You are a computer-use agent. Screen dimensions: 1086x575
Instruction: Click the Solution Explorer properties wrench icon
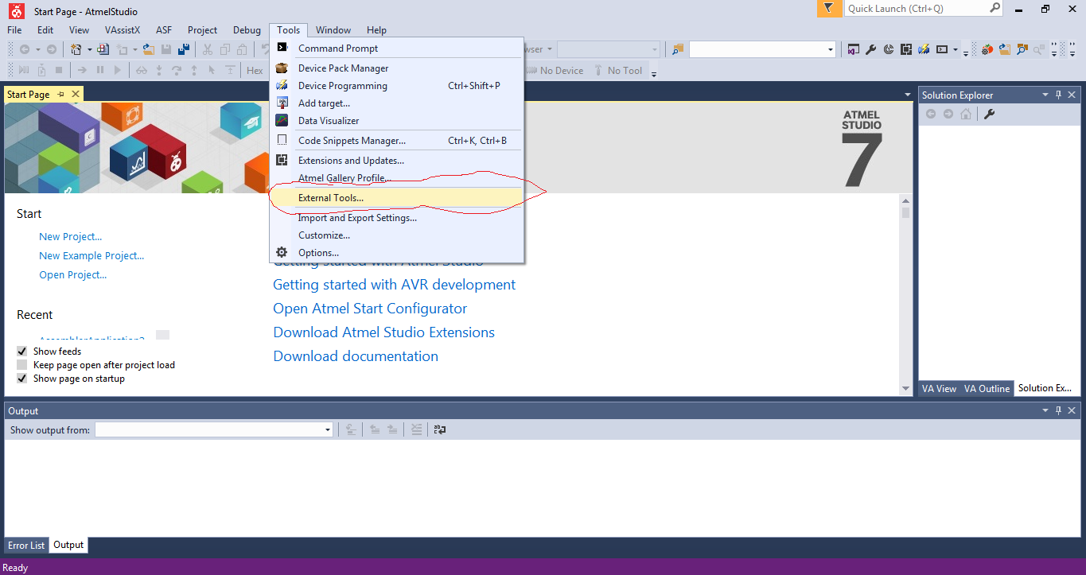(990, 114)
